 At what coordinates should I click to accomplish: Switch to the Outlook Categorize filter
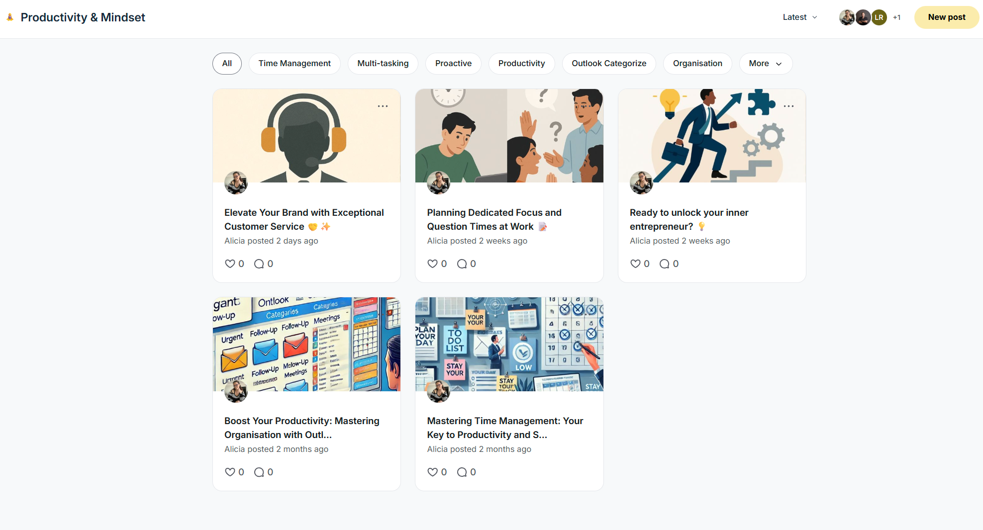609,64
